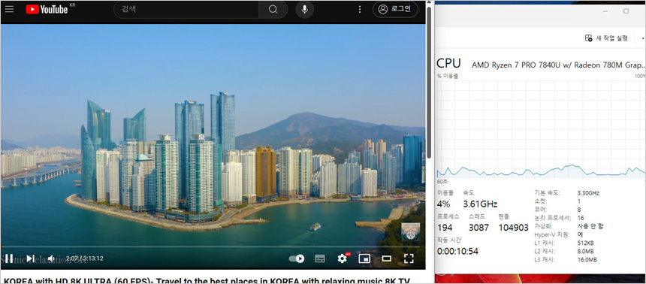The height and width of the screenshot is (284, 646).
Task: Click the AMD Ryzen 7 PRO processor name
Action: pyautogui.click(x=558, y=65)
